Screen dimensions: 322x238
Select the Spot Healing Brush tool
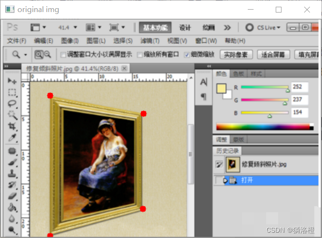point(12,151)
